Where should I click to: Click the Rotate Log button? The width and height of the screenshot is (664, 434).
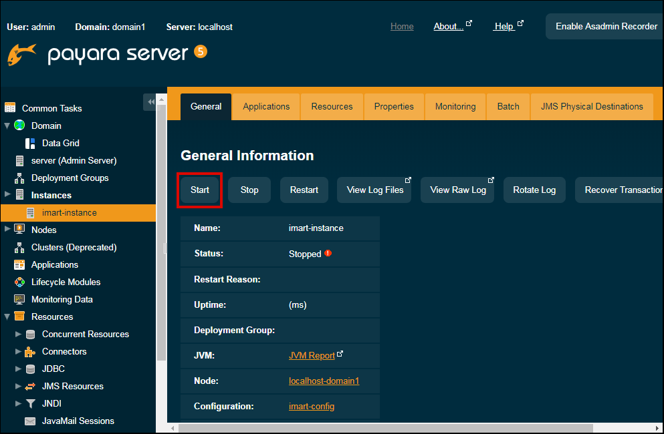click(534, 190)
